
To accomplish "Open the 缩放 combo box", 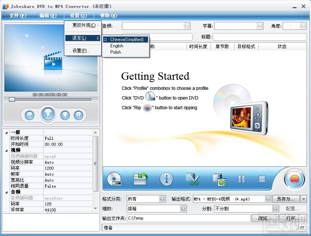I will coord(157,208).
